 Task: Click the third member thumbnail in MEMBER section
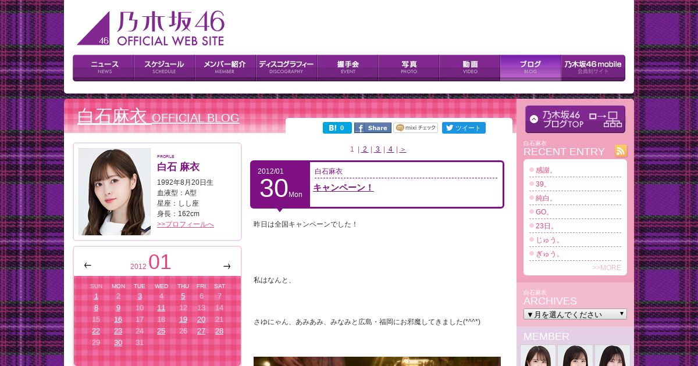pyautogui.click(x=612, y=356)
